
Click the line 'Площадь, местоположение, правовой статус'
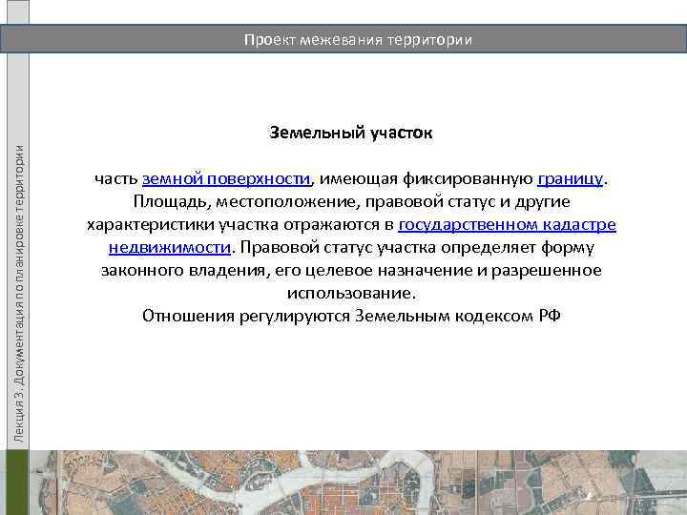click(x=351, y=202)
